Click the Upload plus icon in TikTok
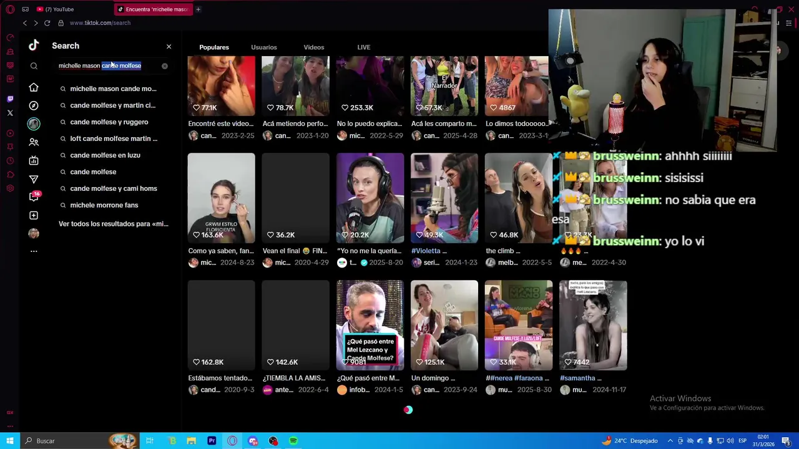Screen dimensions: 799x449 click(x=34, y=215)
